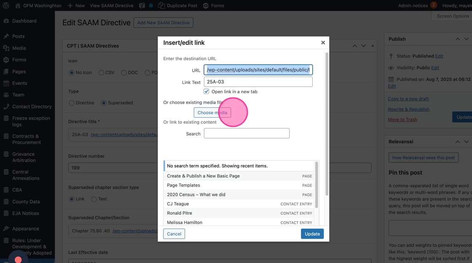Select the Page Templates result

click(239, 185)
